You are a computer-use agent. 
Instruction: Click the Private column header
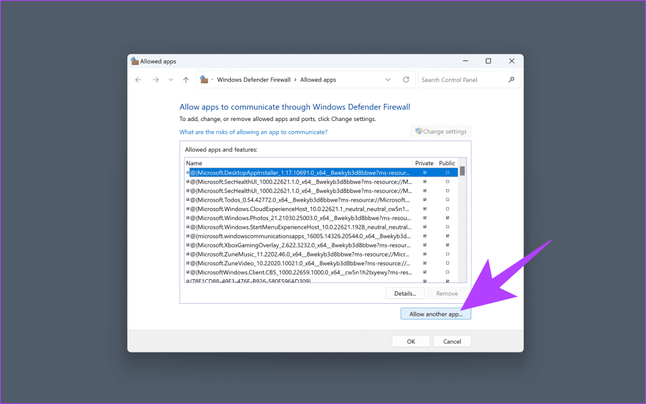point(425,163)
